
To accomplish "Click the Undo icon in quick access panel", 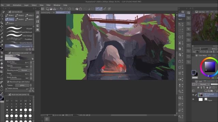I will 180,24.
